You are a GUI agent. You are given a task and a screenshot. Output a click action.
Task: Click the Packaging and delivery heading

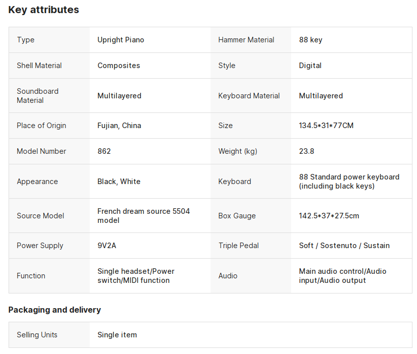[x=54, y=310]
